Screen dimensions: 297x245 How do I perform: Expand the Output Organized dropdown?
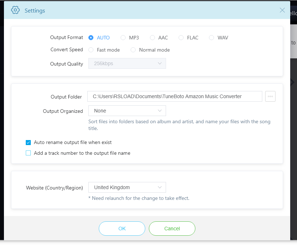click(127, 111)
